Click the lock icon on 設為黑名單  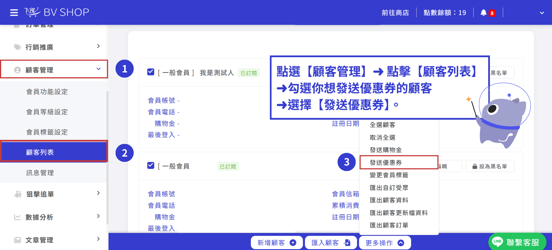point(475,166)
